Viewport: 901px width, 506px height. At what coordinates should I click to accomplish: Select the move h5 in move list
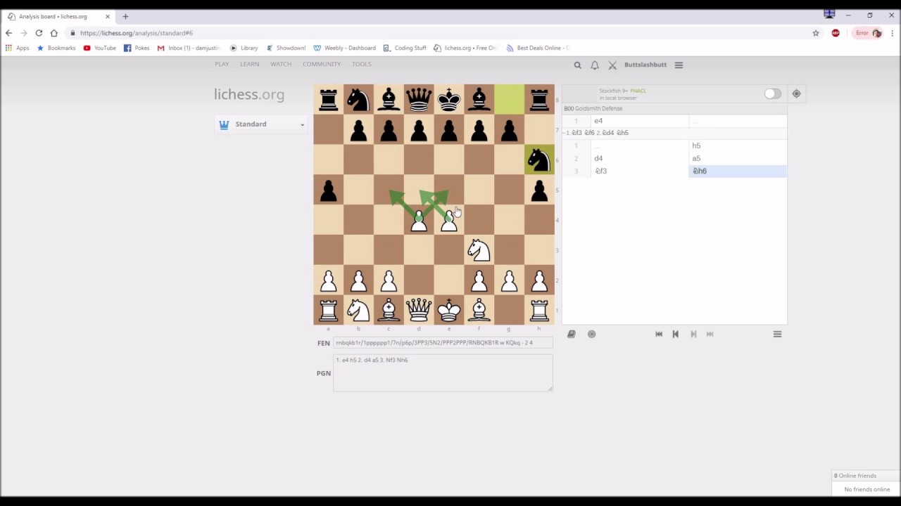click(737, 145)
